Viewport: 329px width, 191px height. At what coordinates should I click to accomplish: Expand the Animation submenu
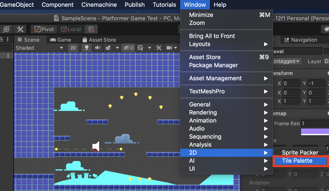coord(226,121)
